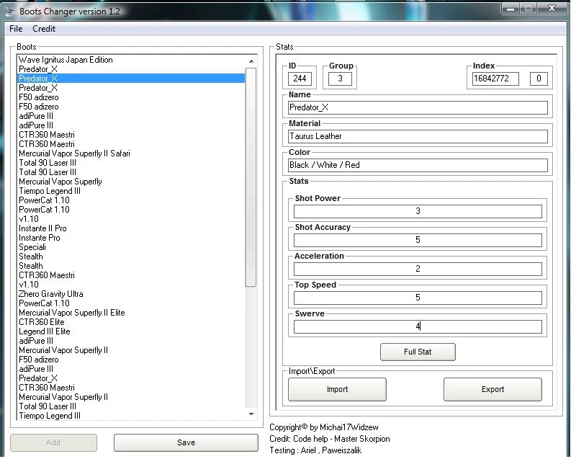The height and width of the screenshot is (459, 571).
Task: Click the Boots Changer title bar icon
Action: (9, 12)
